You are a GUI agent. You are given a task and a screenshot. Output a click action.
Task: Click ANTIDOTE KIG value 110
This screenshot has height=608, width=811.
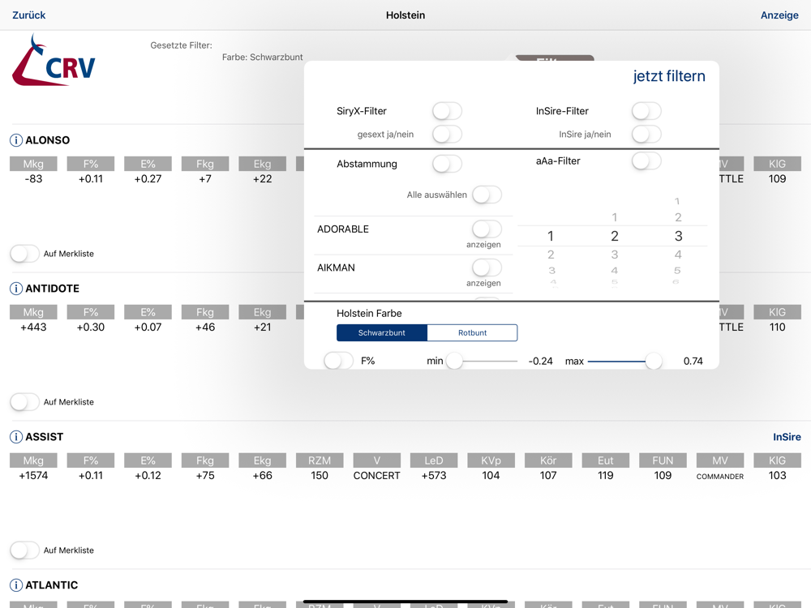778,328
